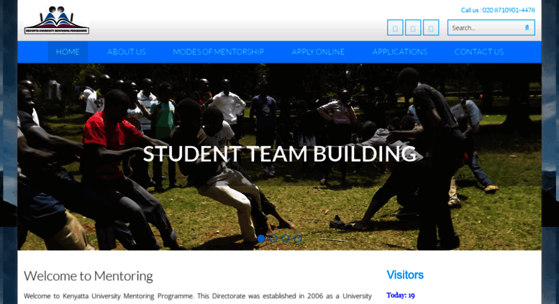The width and height of the screenshot is (559, 304).
Task: Click the third social icon box beside search
Action: [x=431, y=28]
